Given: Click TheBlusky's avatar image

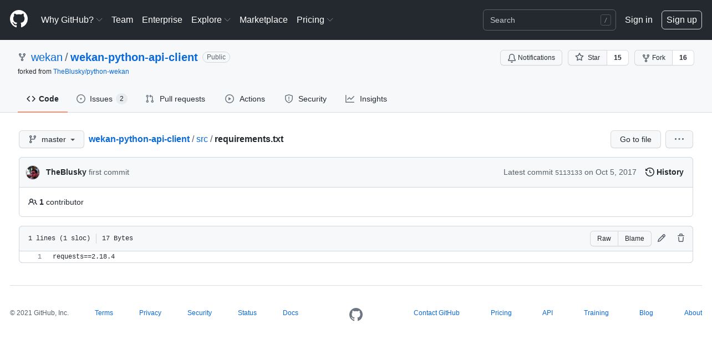Looking at the screenshot, I should tap(33, 173).
